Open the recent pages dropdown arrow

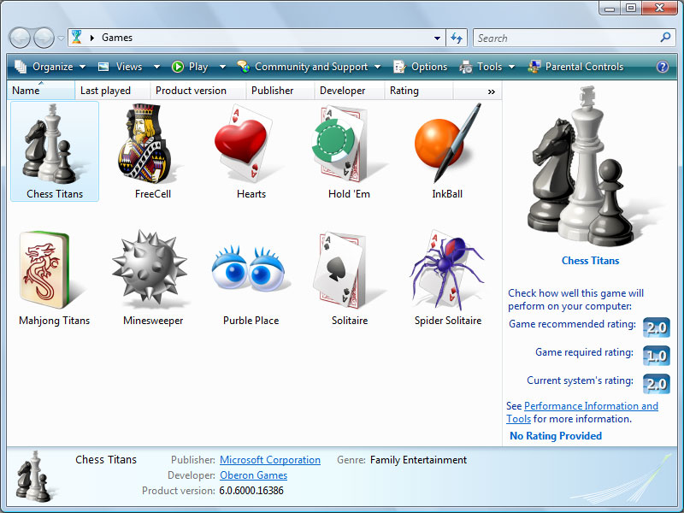[x=61, y=38]
